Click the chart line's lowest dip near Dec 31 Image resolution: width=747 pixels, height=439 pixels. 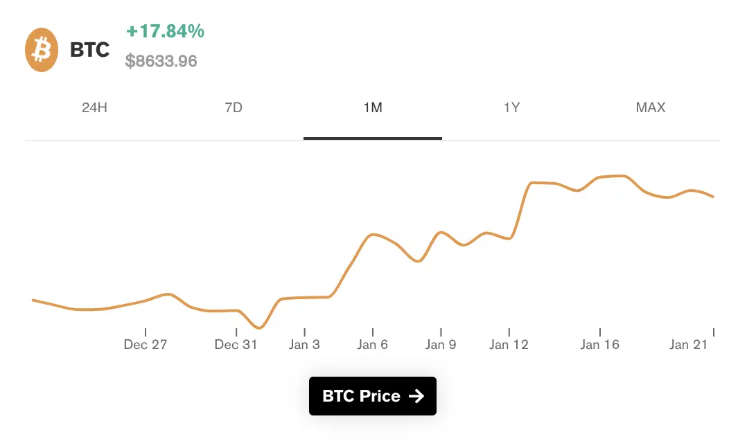[260, 328]
